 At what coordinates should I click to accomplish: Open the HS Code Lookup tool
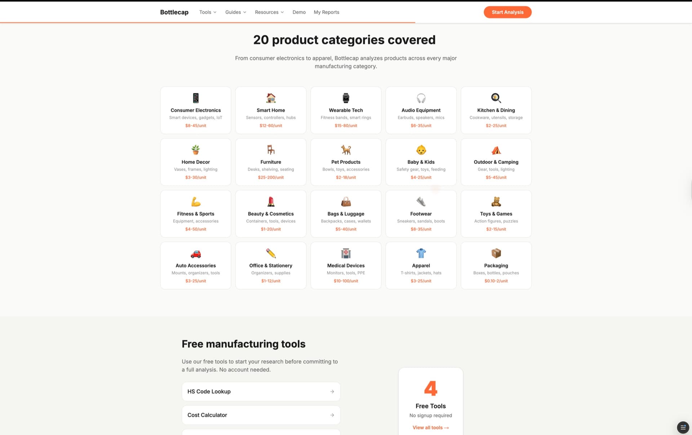click(261, 391)
